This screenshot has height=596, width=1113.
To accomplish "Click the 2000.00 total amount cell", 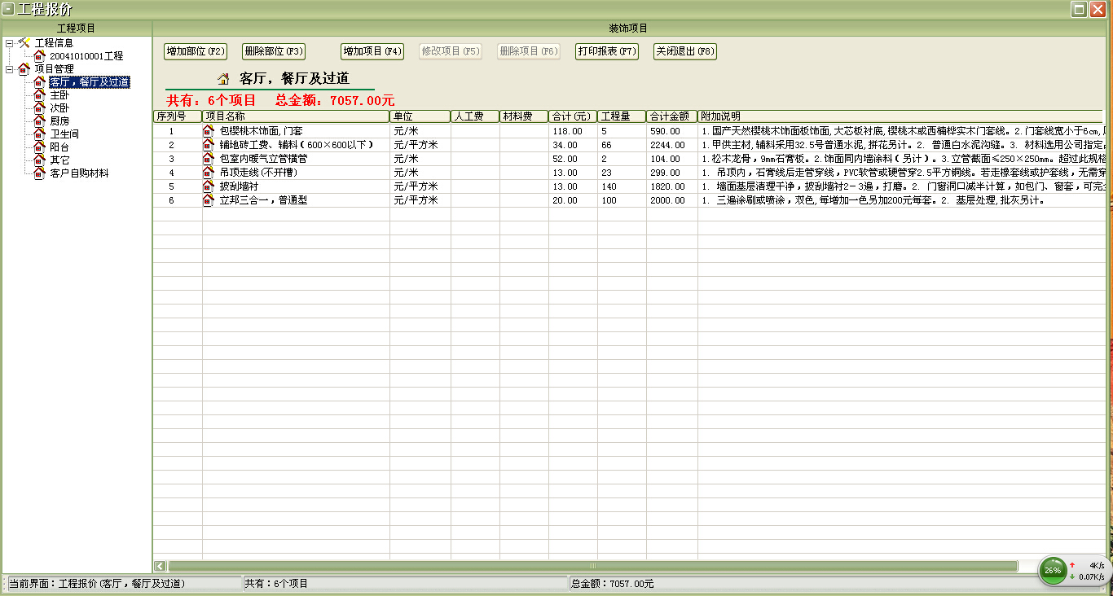I will click(672, 200).
